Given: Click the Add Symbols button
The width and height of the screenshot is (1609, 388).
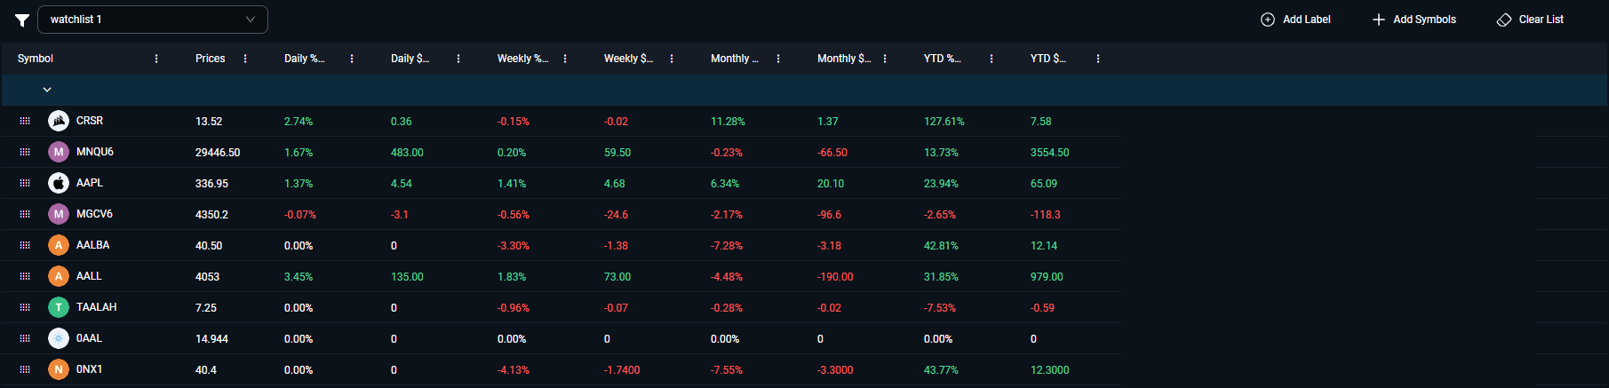Looking at the screenshot, I should click(1414, 20).
